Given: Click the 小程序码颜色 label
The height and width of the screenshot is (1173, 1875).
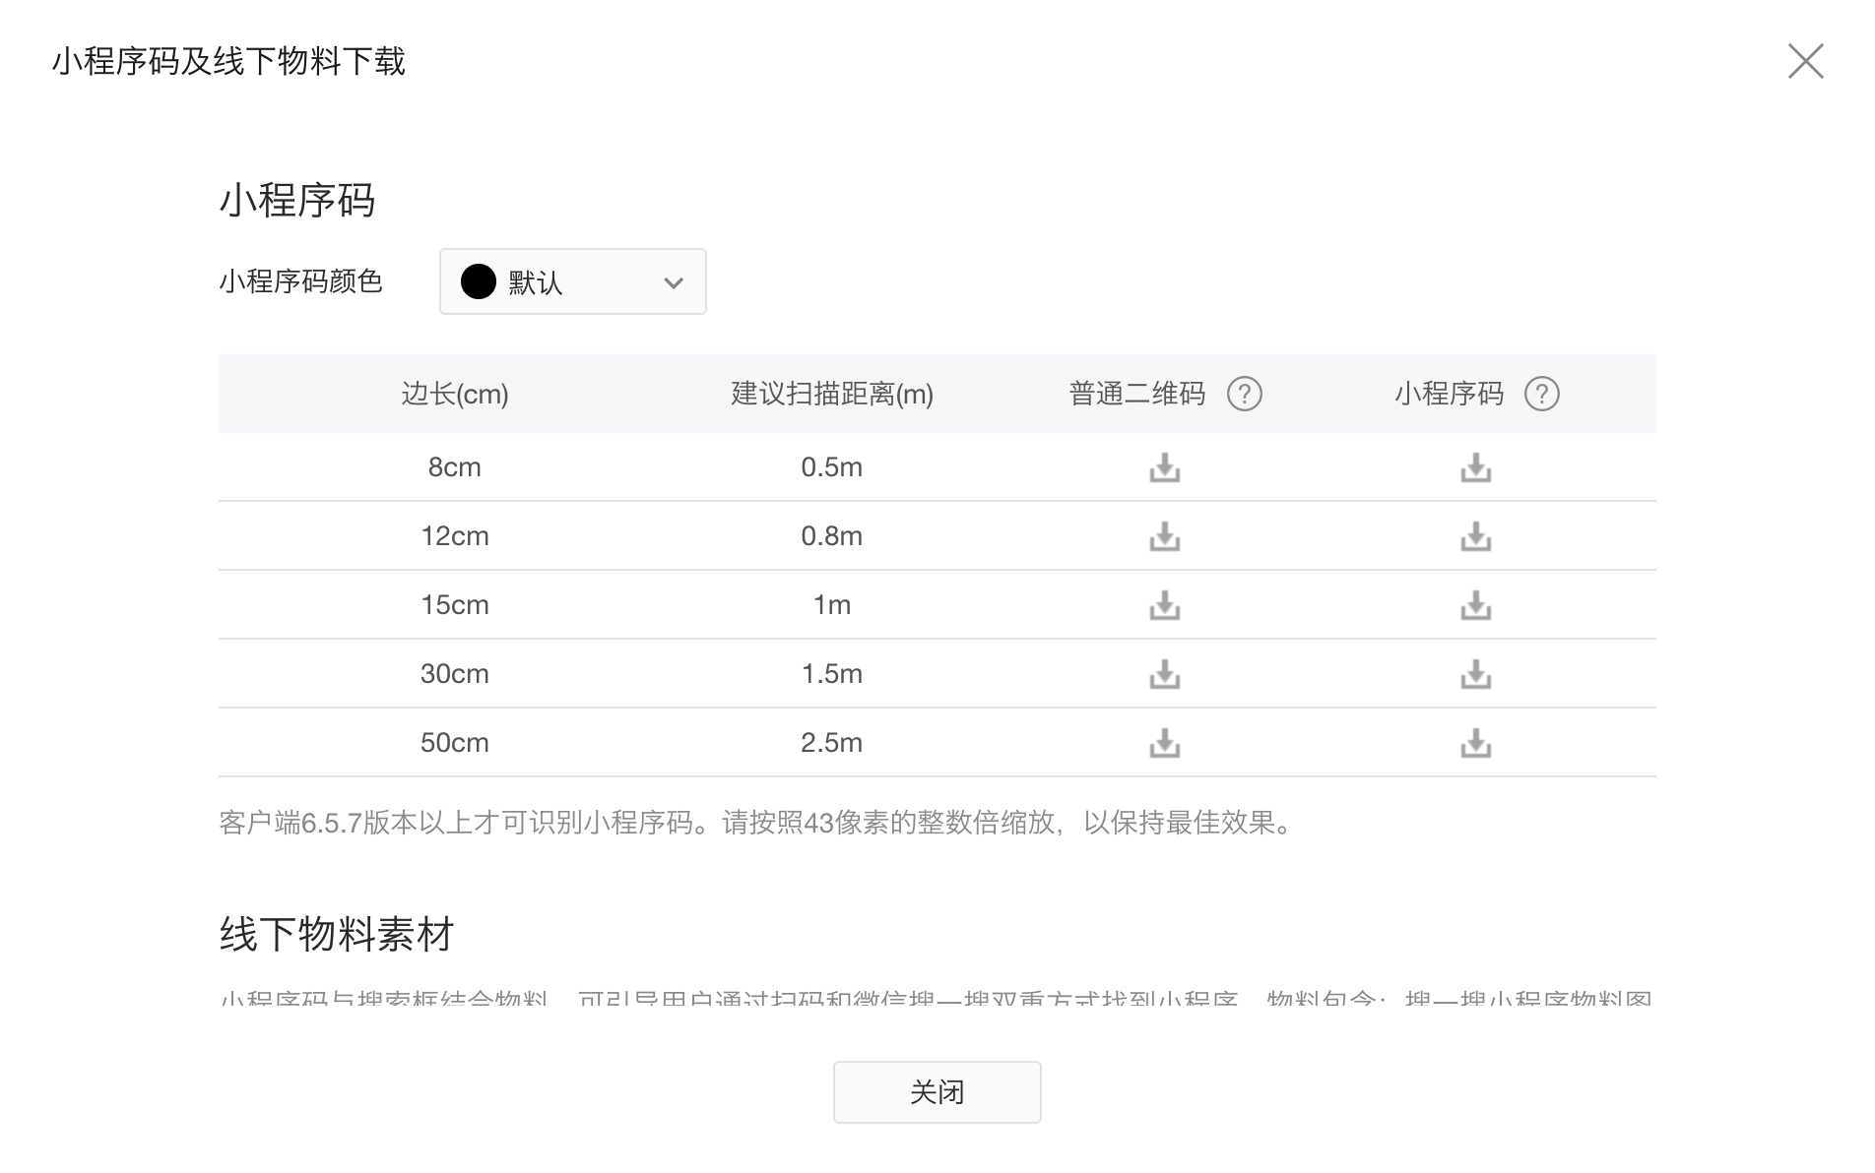Looking at the screenshot, I should (300, 281).
